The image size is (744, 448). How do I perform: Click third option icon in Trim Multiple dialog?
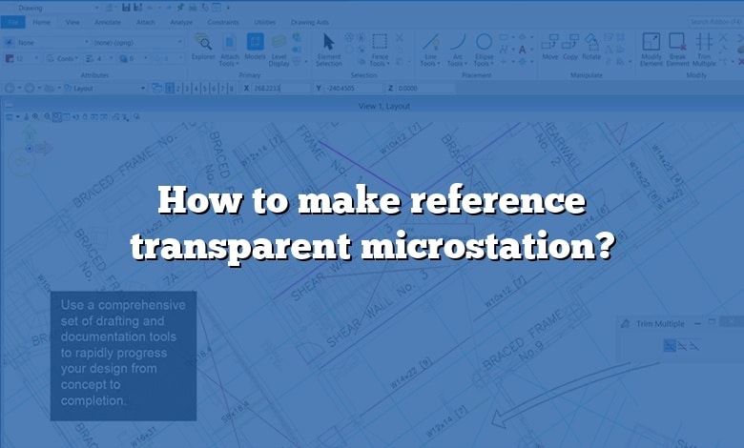tap(694, 346)
